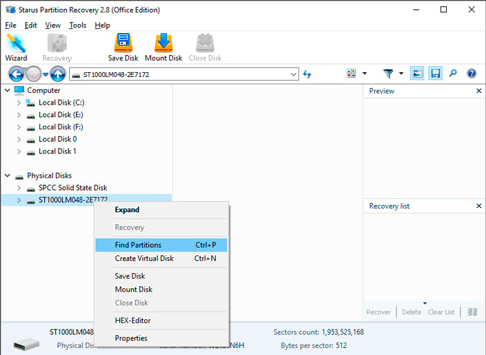Click the Recover button in recovery list
Viewport: 486px width, 355px height.
pyautogui.click(x=378, y=312)
